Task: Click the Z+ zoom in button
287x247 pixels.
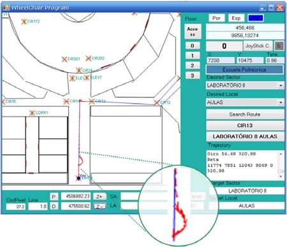Action: click(x=99, y=196)
